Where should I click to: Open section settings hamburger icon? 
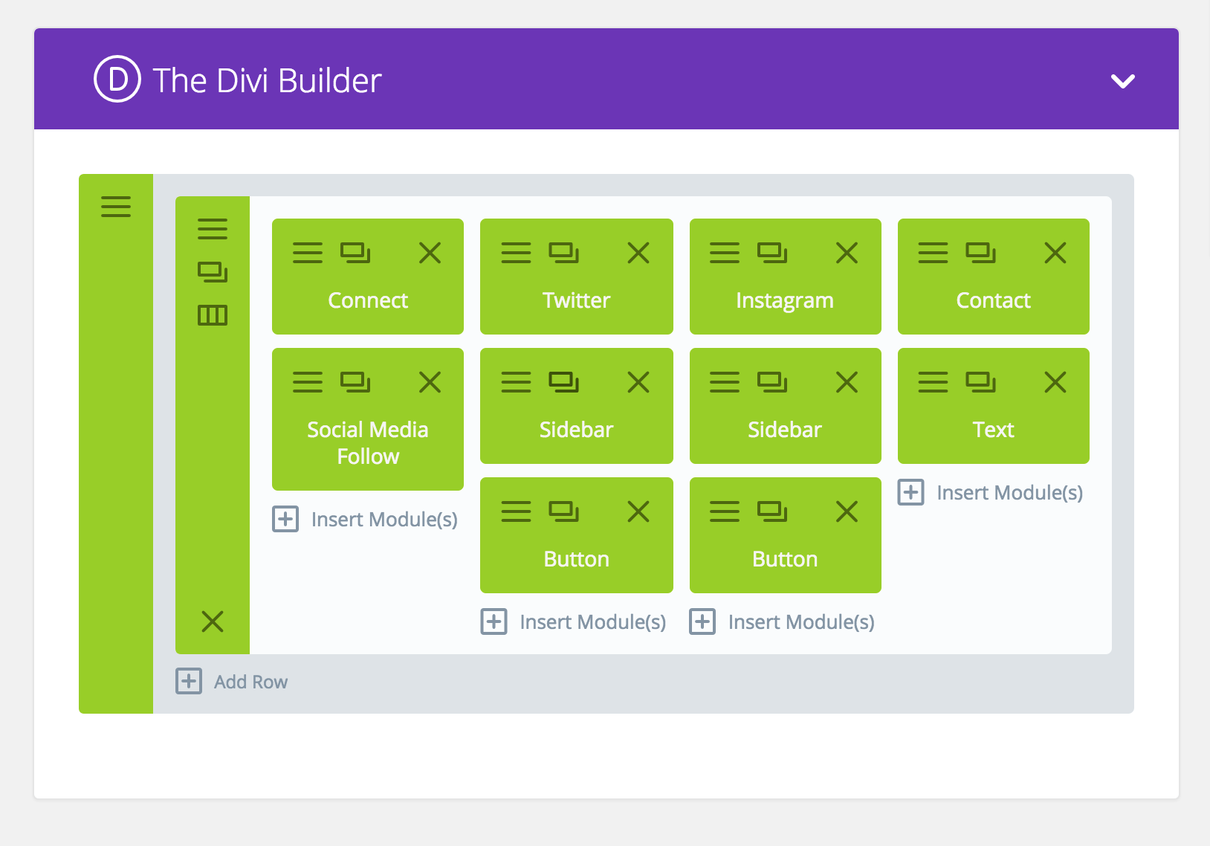pos(116,206)
